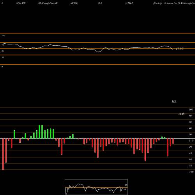Screen dimensions: 195x195
Task: Click the MR axis label 60
Action: point(190,122)
